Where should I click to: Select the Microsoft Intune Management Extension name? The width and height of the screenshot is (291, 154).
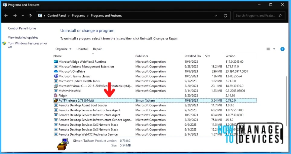coord(86,66)
